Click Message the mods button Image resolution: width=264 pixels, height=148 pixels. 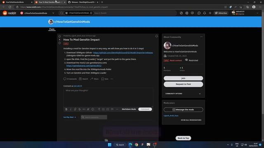pos(183,110)
